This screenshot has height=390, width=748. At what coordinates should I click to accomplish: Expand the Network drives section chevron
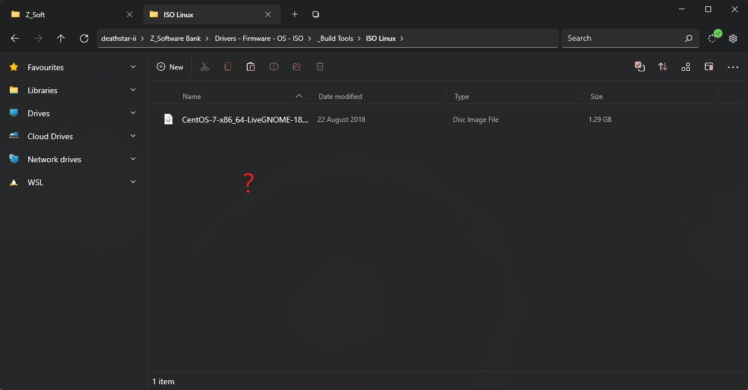pyautogui.click(x=133, y=159)
